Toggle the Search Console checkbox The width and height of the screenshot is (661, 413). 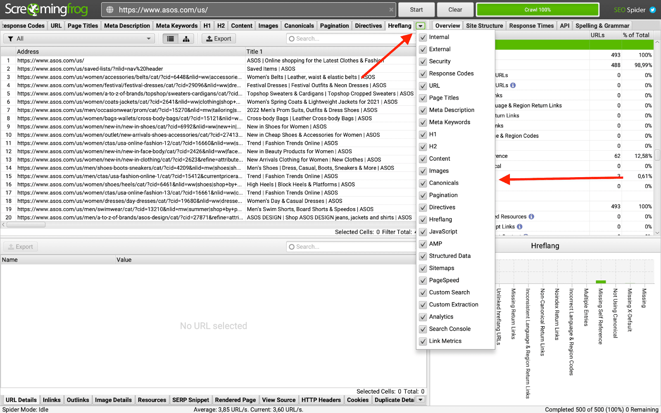(x=423, y=329)
